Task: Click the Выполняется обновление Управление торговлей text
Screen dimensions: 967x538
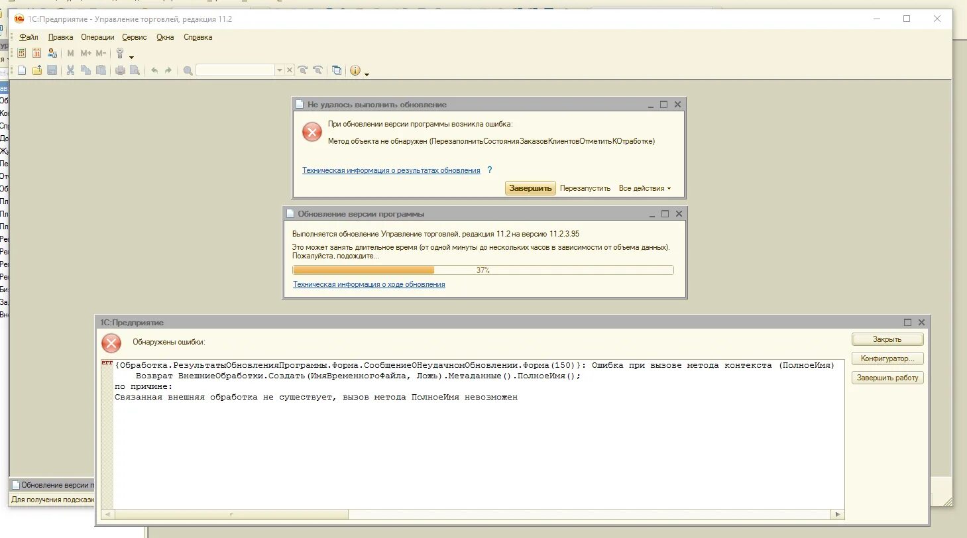Action: pos(436,234)
